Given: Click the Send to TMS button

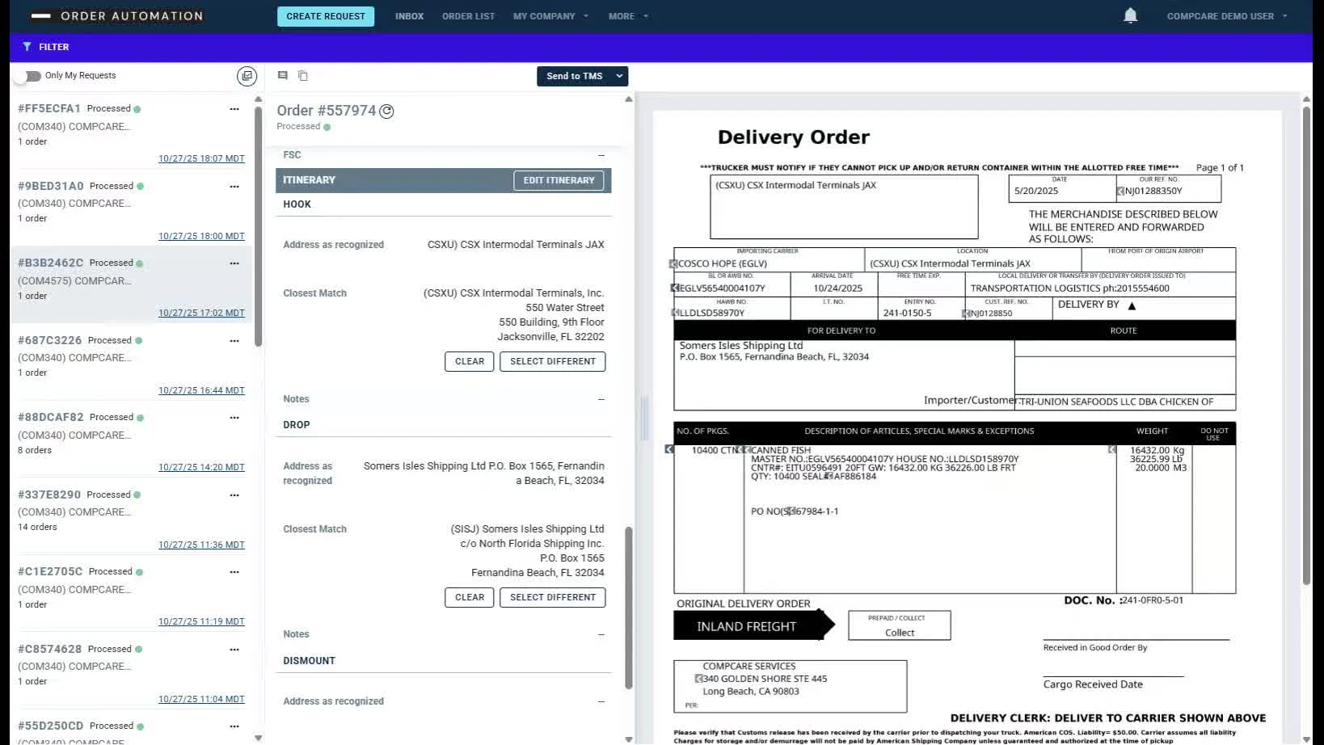Looking at the screenshot, I should point(574,76).
